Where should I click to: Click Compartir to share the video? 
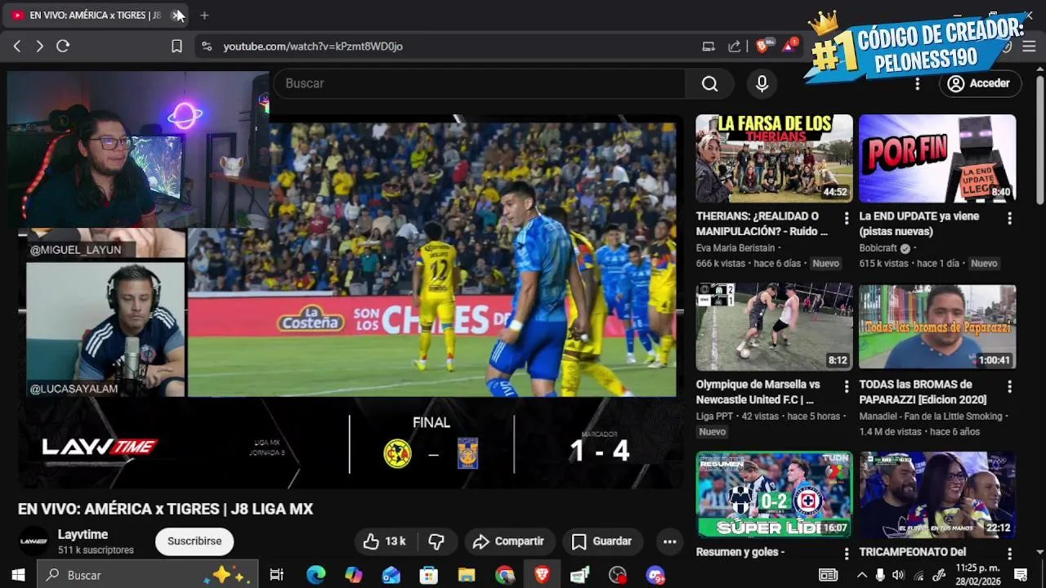pyautogui.click(x=509, y=541)
